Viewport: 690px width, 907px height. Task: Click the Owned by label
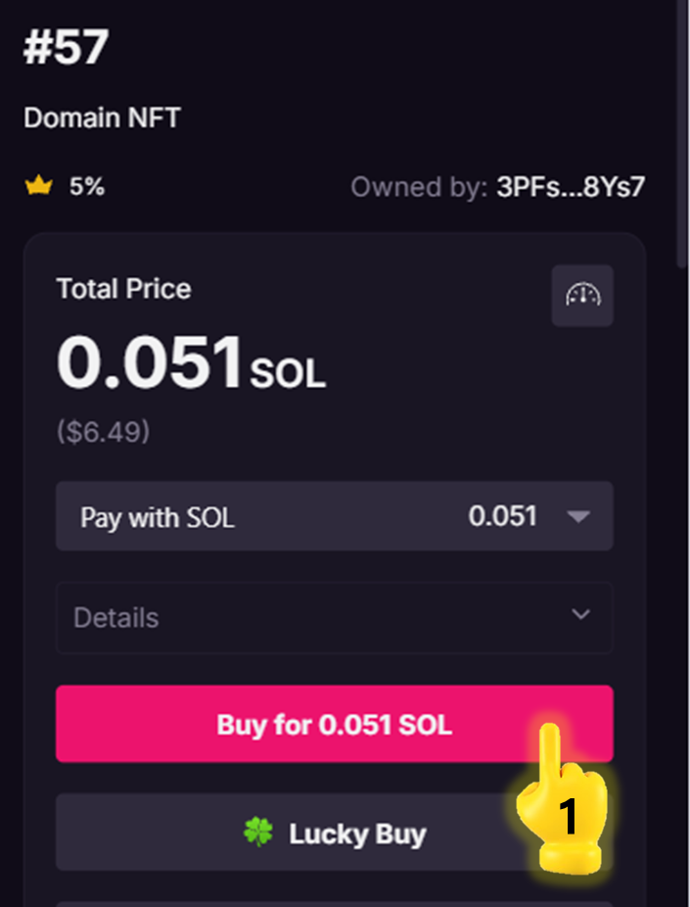pos(418,187)
